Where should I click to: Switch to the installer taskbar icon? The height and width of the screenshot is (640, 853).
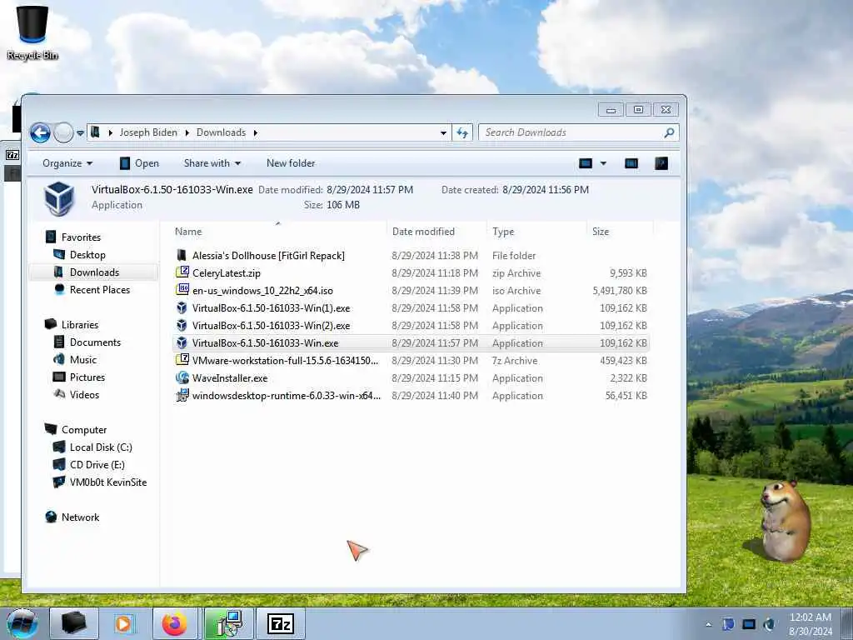tap(228, 623)
